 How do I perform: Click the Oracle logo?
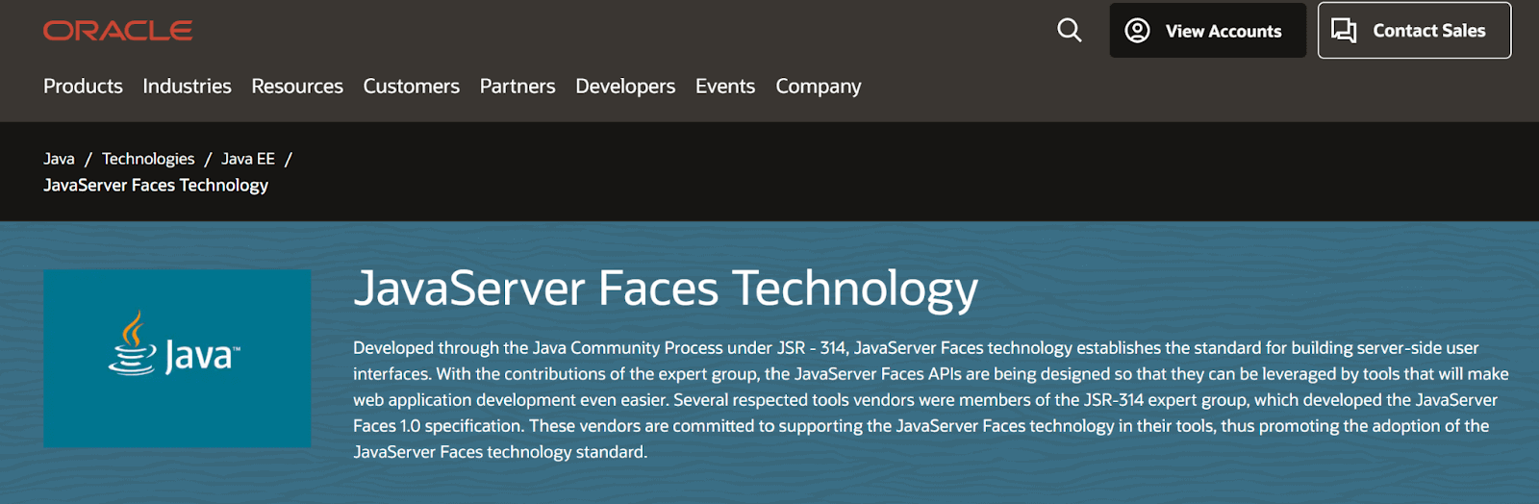(x=117, y=31)
